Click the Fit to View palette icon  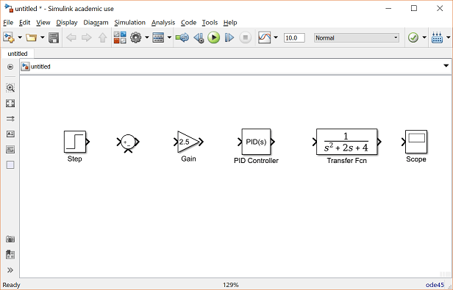pos(10,104)
